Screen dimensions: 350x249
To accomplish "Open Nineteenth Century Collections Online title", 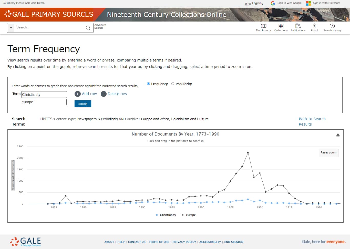I will tap(167, 15).
